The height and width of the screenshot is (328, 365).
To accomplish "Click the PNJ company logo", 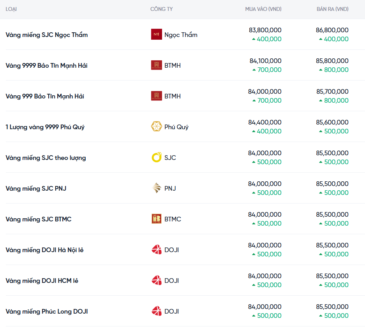I will (156, 188).
